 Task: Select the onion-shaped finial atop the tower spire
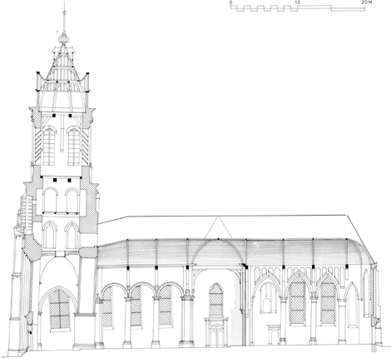[64, 37]
